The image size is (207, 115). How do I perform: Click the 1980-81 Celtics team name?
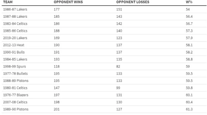[15, 88]
